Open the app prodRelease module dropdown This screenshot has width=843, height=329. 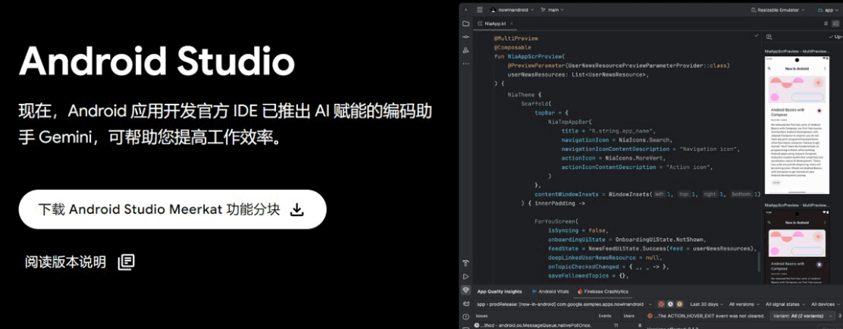coord(565,304)
